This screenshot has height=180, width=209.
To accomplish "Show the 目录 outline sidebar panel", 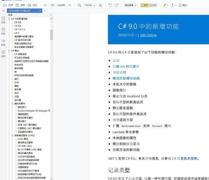I will 3,20.
